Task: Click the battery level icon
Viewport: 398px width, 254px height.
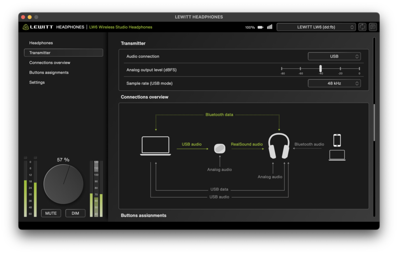Action: pos(260,27)
